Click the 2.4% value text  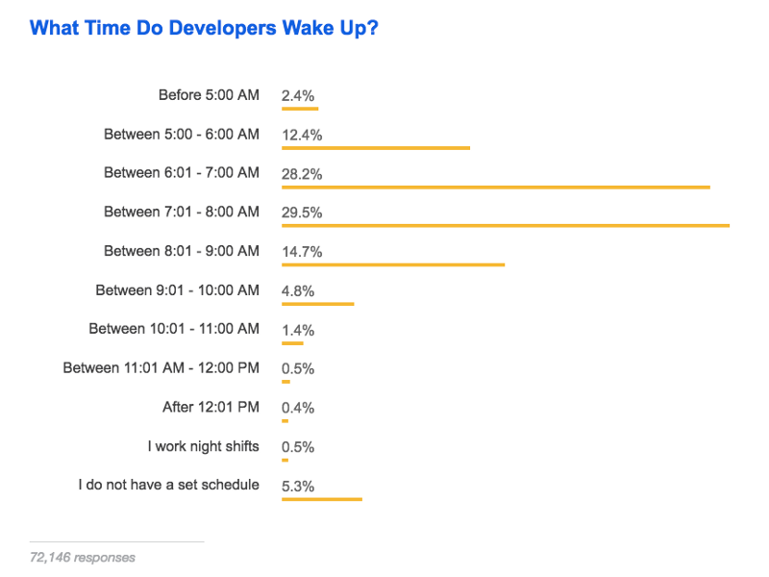[298, 96]
